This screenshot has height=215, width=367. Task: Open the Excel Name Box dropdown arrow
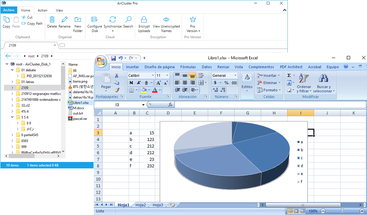click(x=143, y=105)
